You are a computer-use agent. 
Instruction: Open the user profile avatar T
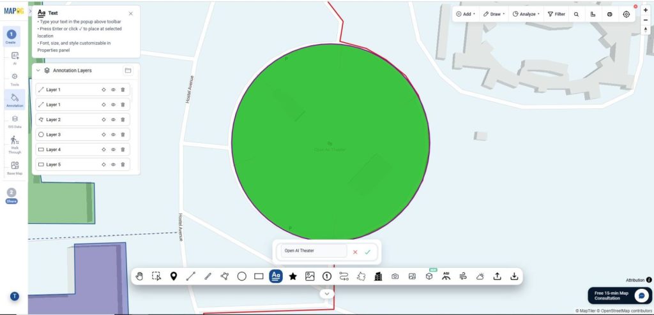click(15, 297)
